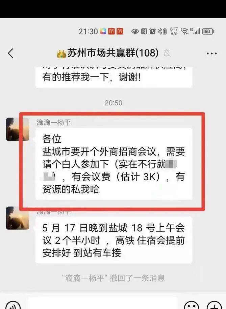Open the plus attachments icon

click(215, 305)
